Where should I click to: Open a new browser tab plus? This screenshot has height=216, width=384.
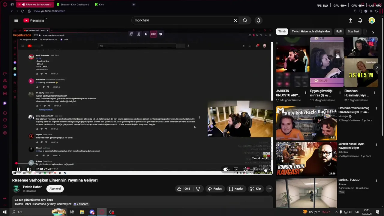pyautogui.click(x=133, y=4)
